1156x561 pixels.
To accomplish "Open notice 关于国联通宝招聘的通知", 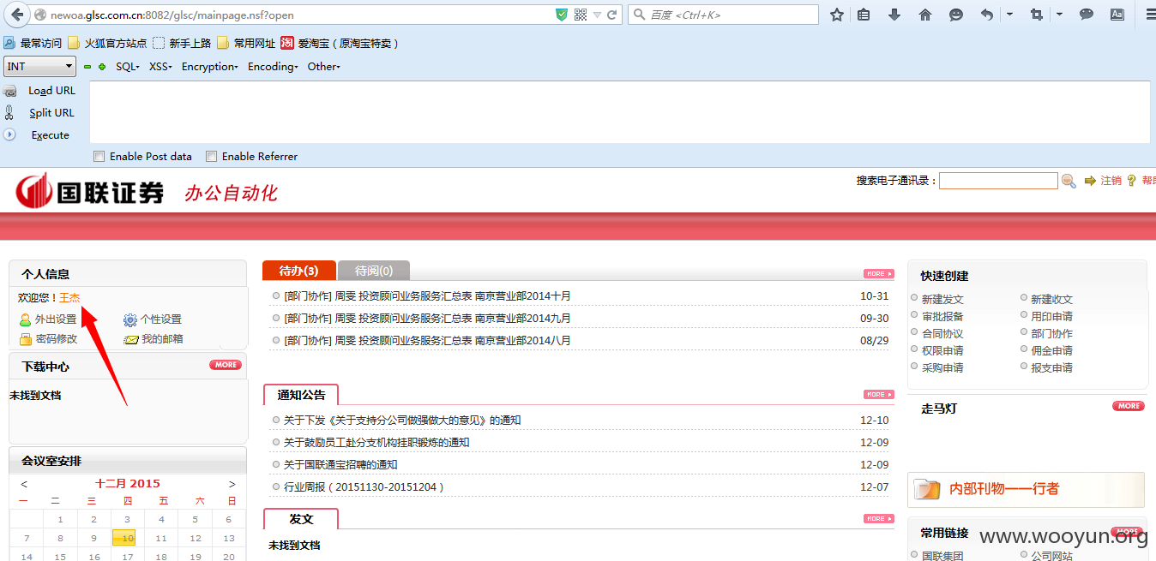I will point(340,465).
